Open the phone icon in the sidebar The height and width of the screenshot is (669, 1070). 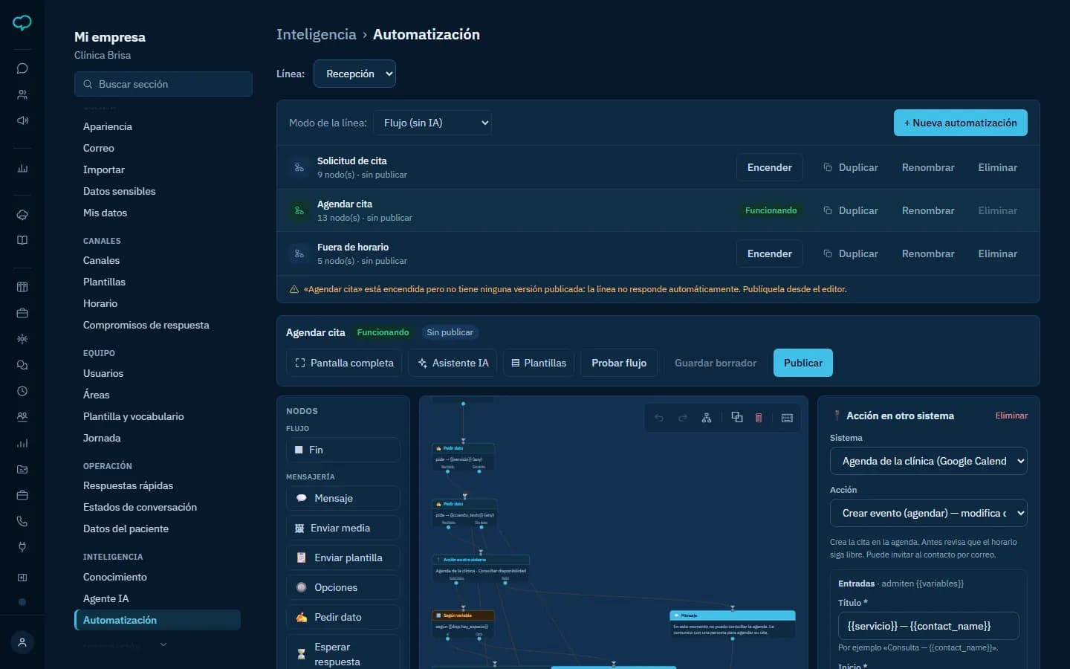(x=22, y=521)
